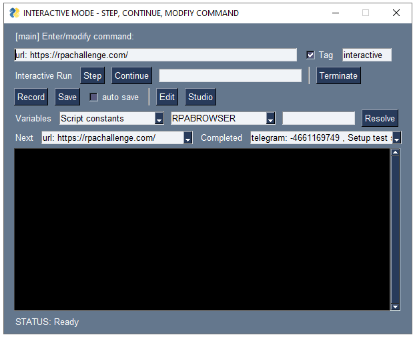
Task: Start recording with the Record button
Action: click(x=31, y=97)
